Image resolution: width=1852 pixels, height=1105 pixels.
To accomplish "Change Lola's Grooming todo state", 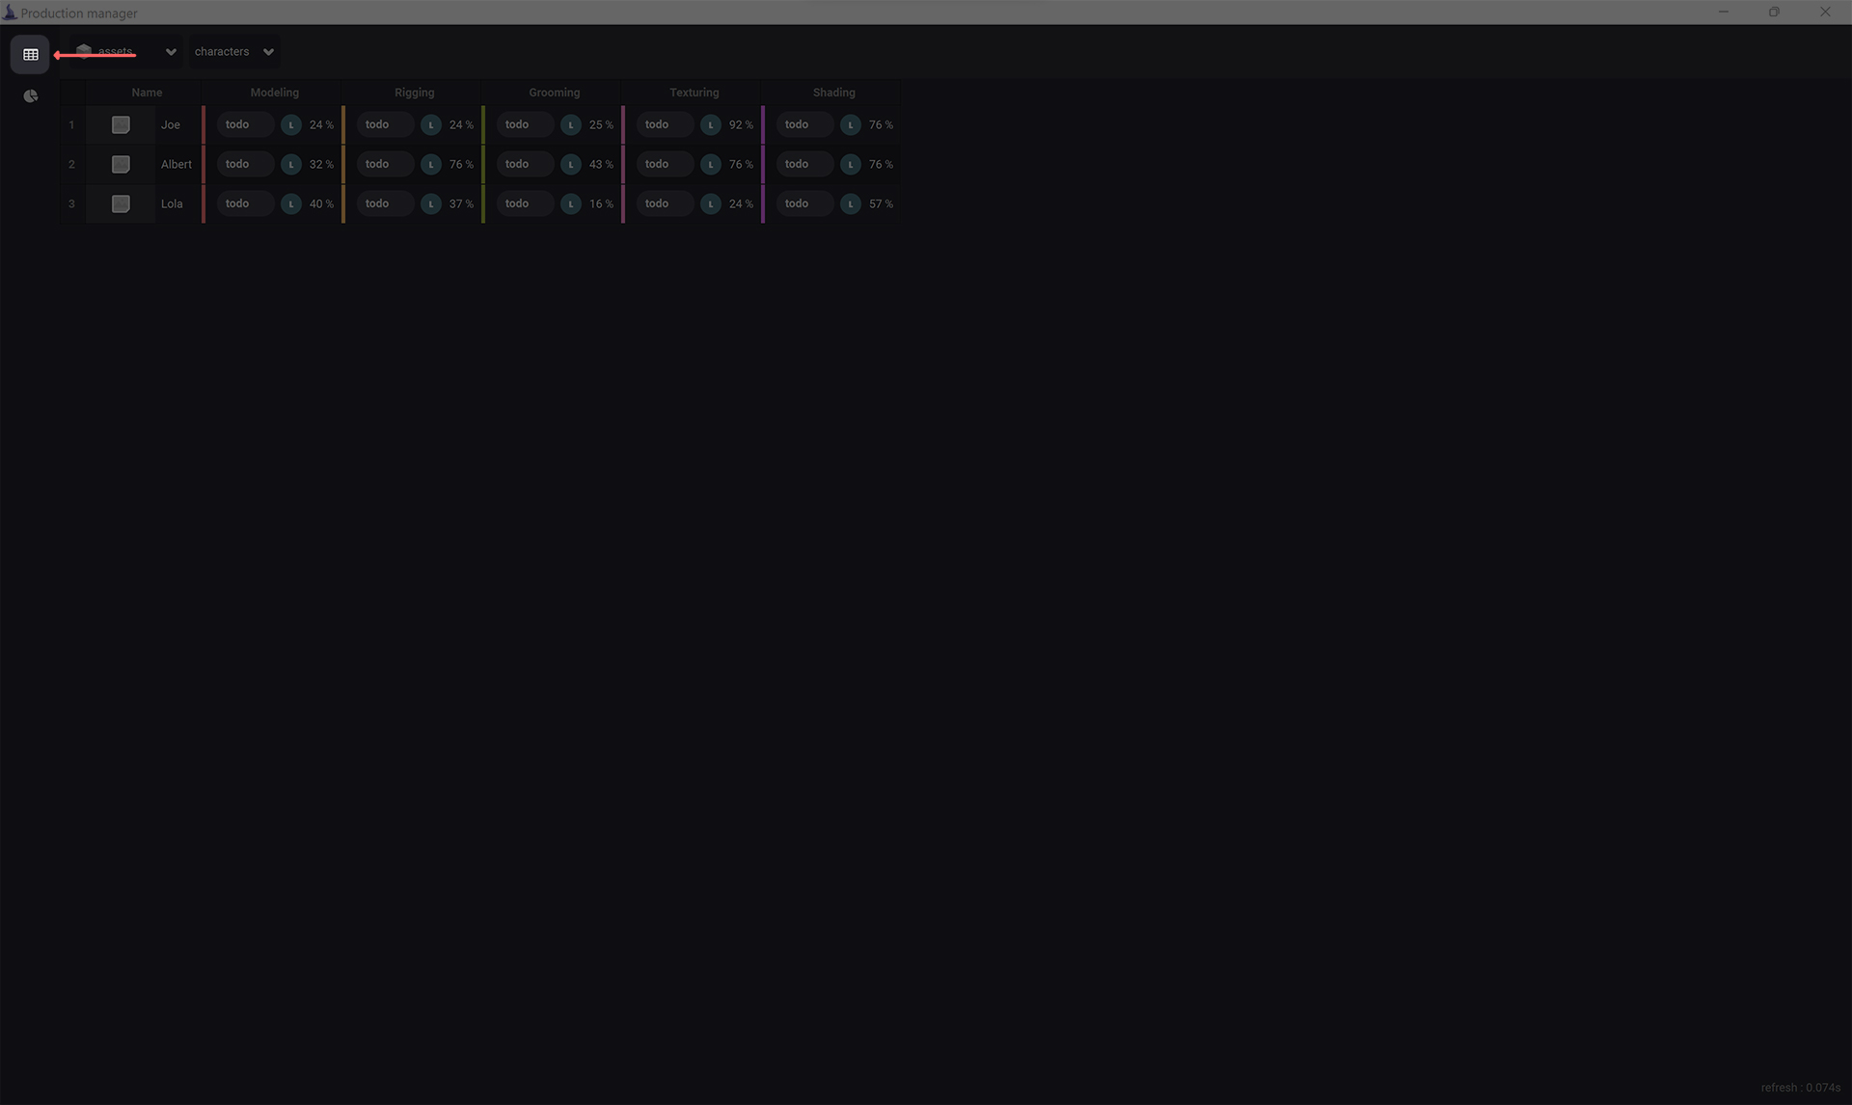I will 525,203.
